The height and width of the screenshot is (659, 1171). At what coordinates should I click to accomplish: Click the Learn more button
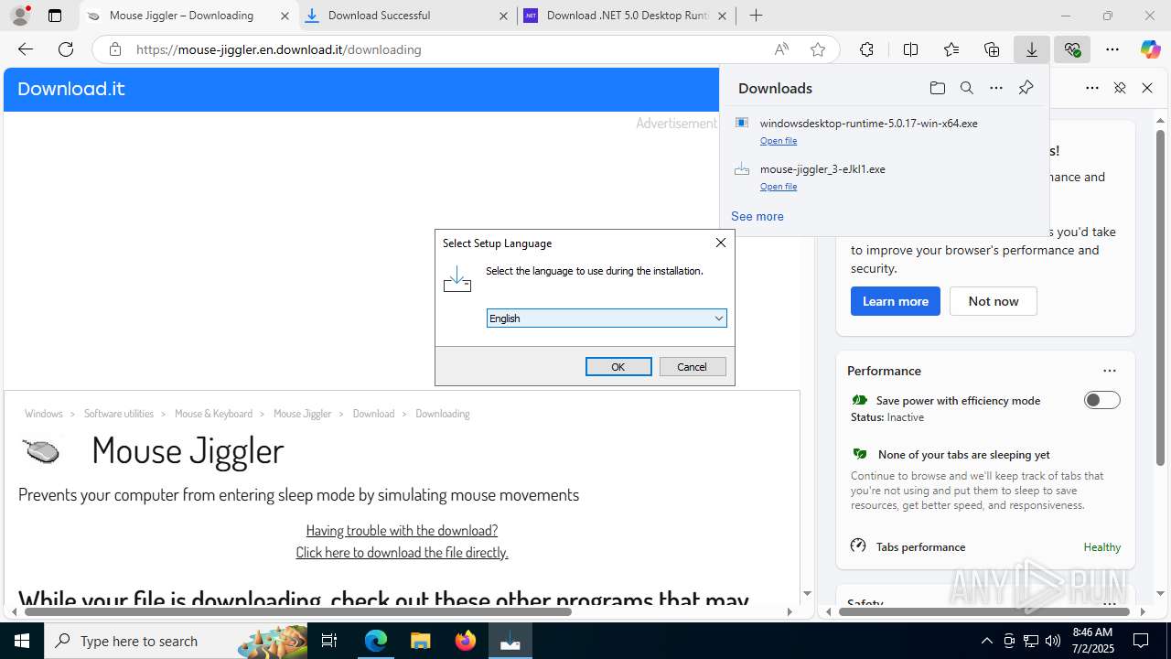coord(896,301)
